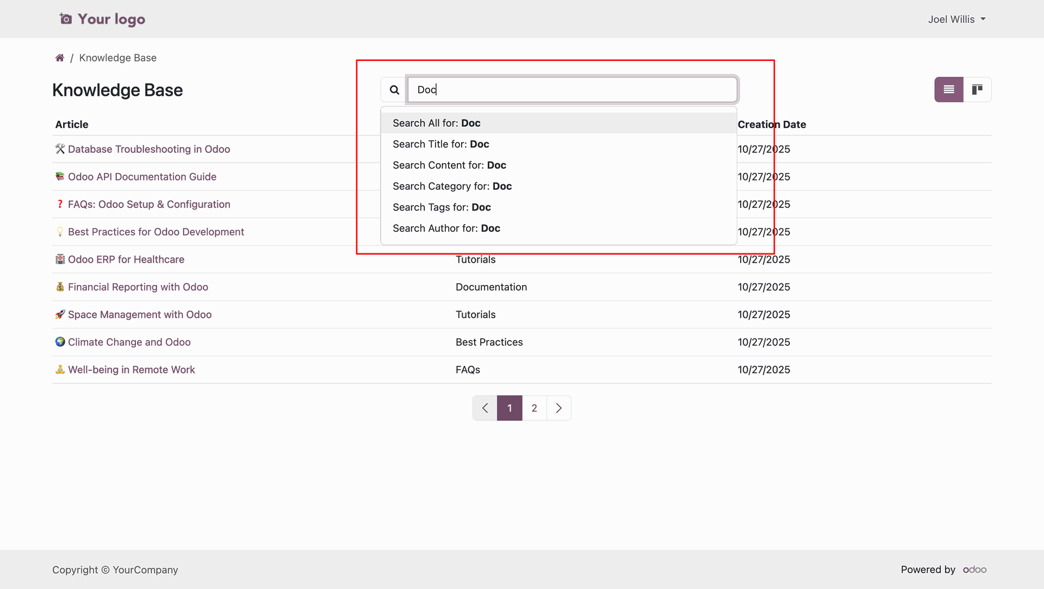Go to previous page arrow
The width and height of the screenshot is (1044, 589).
click(485, 408)
